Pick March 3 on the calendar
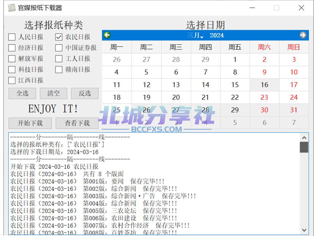The image size is (314, 236). (x=294, y=60)
